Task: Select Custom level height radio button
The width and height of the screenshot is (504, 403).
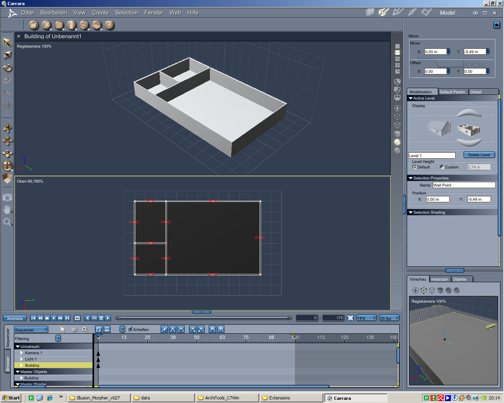Action: click(442, 167)
